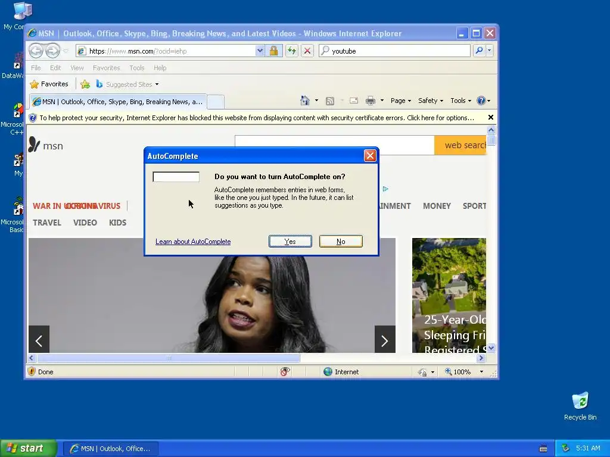Viewport: 610px width, 457px height.
Task: Click the horizontal scrollbar right arrow
Action: (x=481, y=358)
